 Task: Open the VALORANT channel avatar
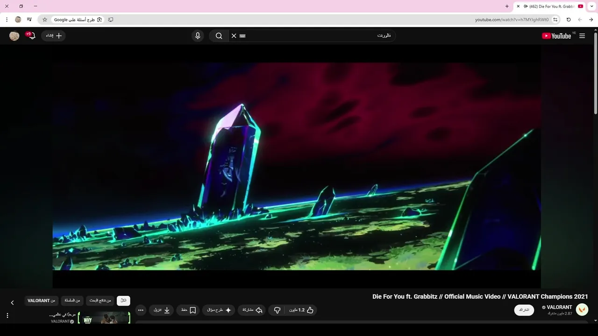[582, 309]
